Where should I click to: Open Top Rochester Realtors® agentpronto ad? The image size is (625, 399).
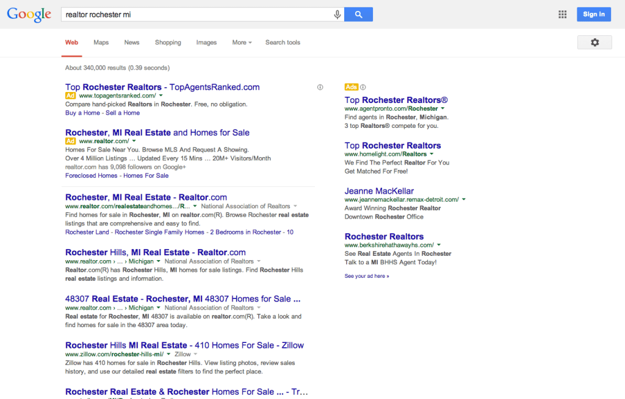point(396,101)
